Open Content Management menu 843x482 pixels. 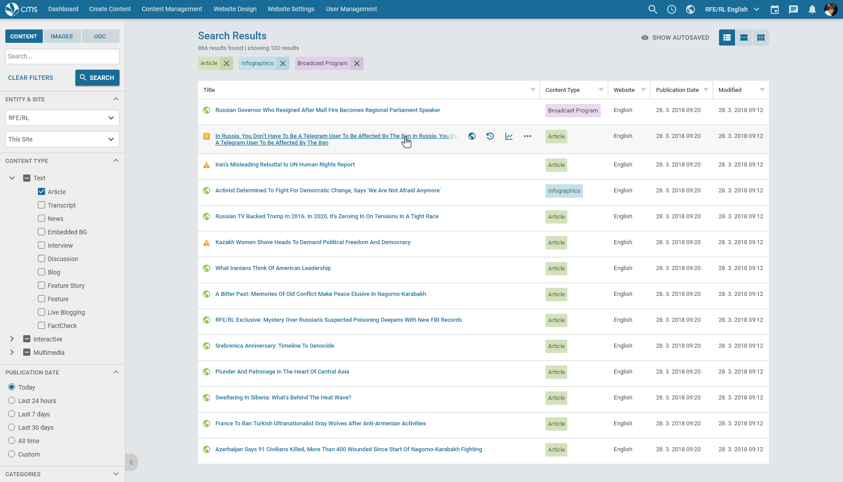172,9
